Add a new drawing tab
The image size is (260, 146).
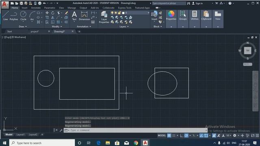(x=79, y=32)
